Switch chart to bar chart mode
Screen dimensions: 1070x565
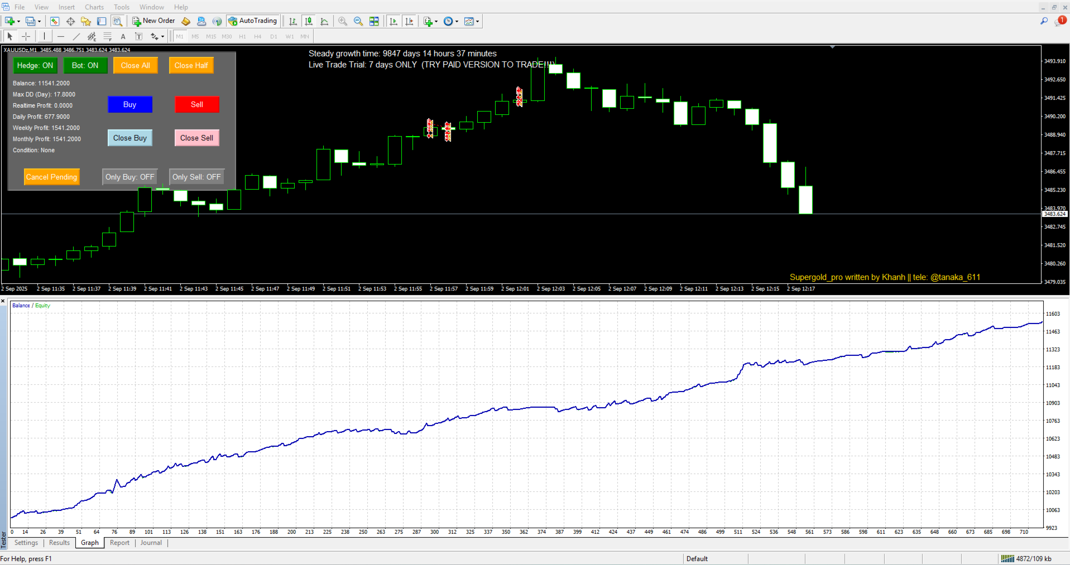(293, 21)
